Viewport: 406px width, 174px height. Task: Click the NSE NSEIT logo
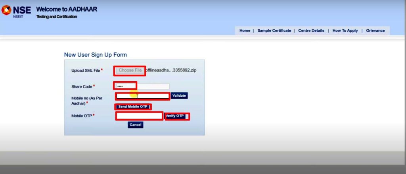16,12
